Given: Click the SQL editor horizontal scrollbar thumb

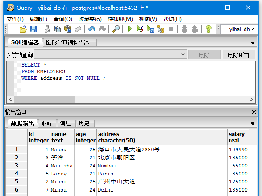Looking at the screenshot, I should click(45, 99).
